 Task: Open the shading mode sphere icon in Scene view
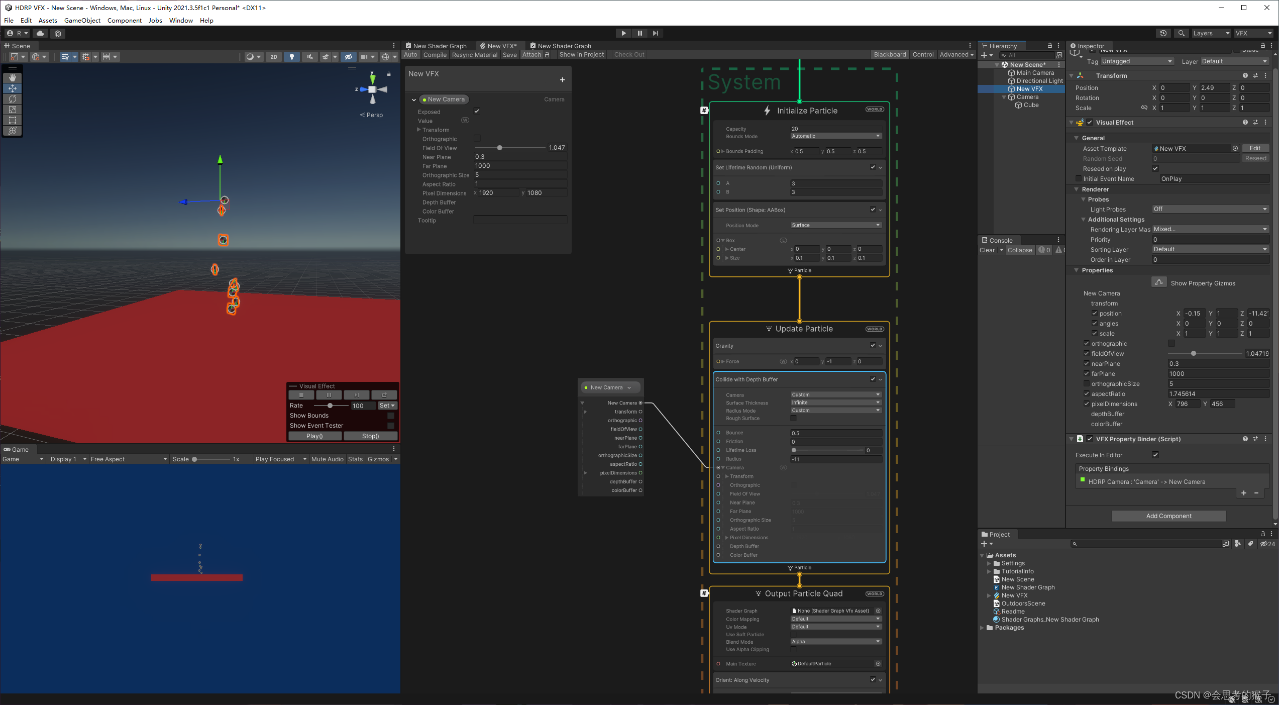[251, 56]
